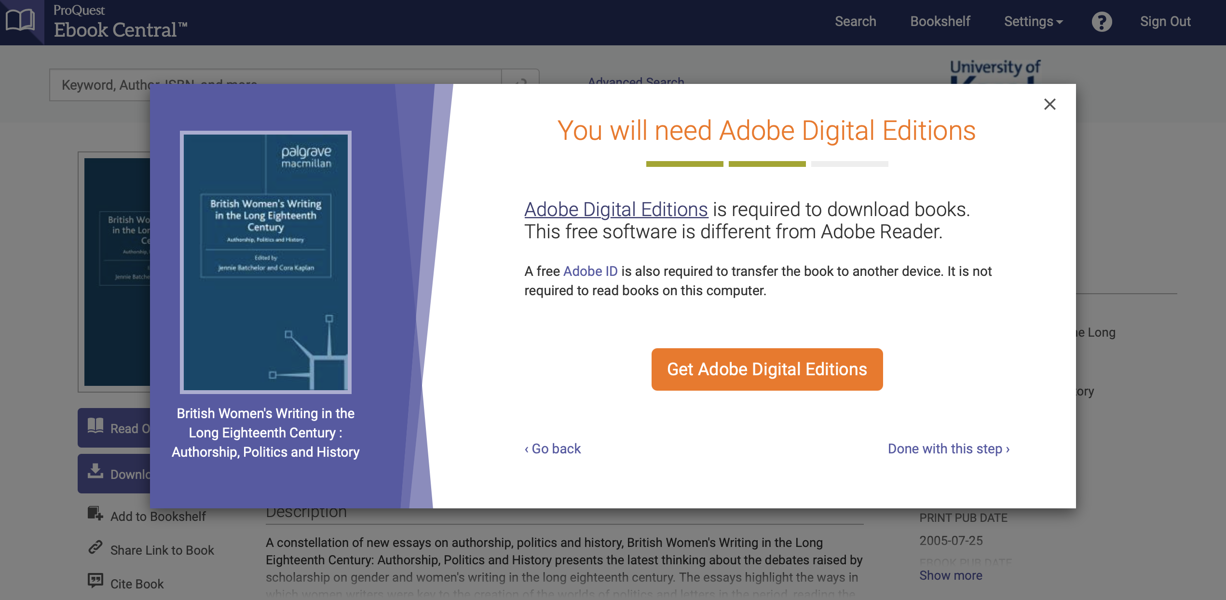Expand details with Show more
The width and height of the screenshot is (1226, 600).
coord(950,575)
